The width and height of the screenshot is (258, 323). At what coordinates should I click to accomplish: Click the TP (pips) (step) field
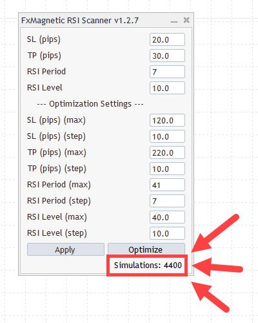167,169
